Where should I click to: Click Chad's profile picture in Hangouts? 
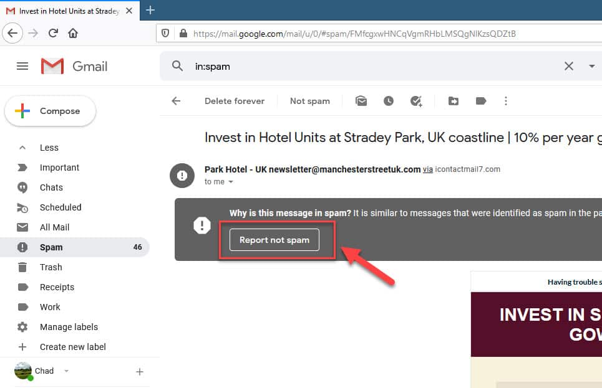(23, 371)
